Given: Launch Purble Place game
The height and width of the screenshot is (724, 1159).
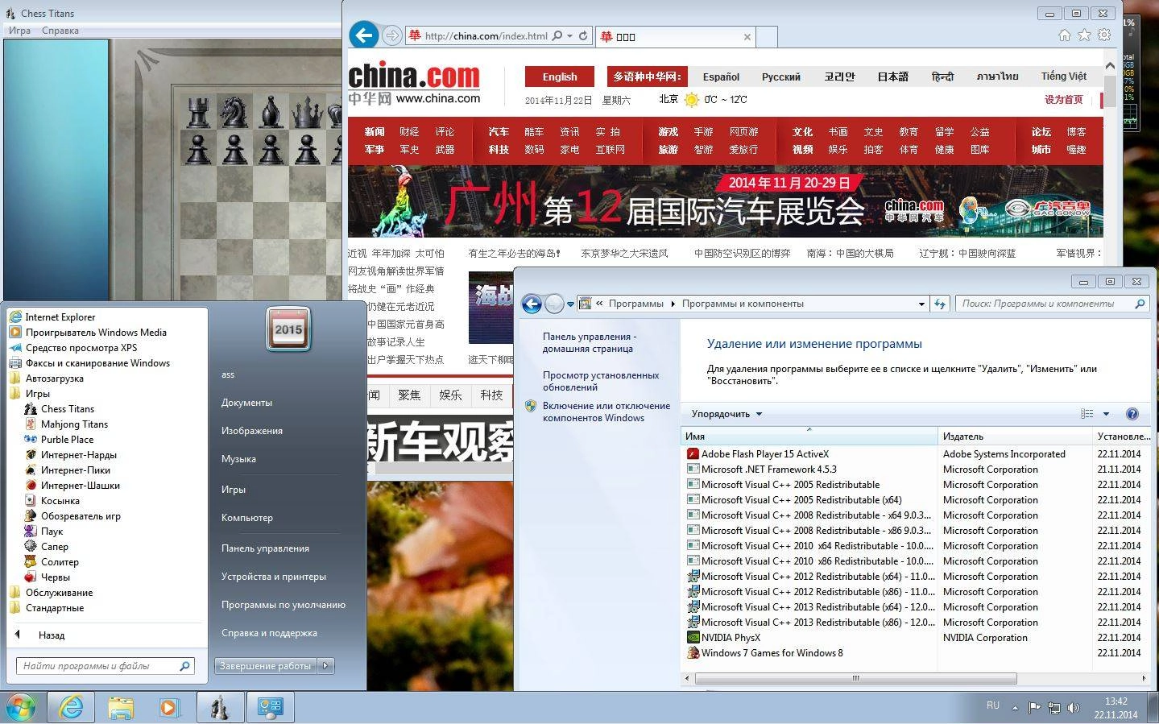Looking at the screenshot, I should pyautogui.click(x=67, y=440).
